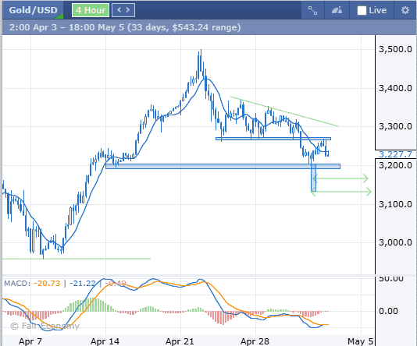417x346 pixels.
Task: Click the MACD indicator label
Action: (17, 284)
